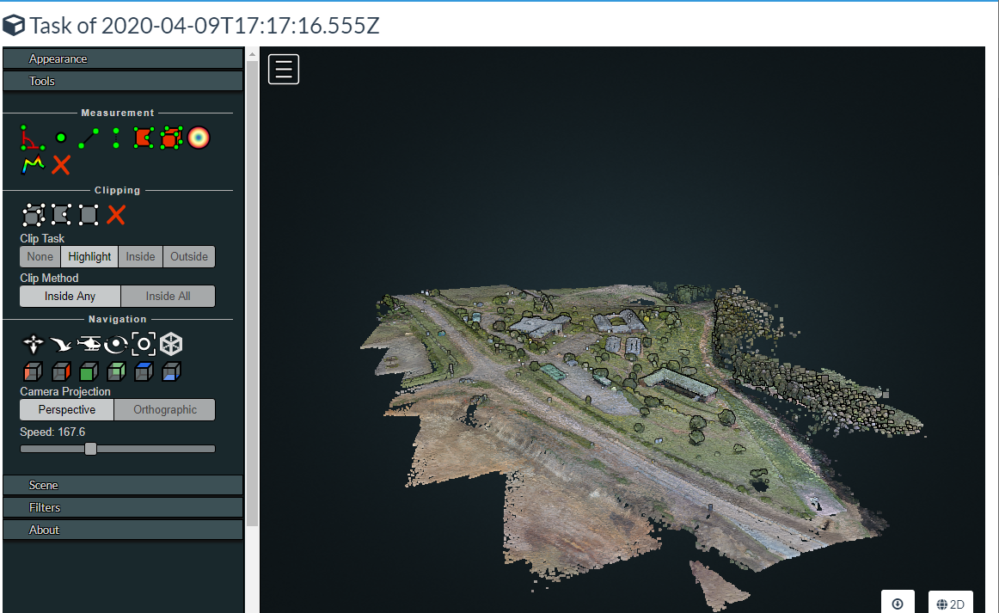Open the Filters section

click(122, 507)
